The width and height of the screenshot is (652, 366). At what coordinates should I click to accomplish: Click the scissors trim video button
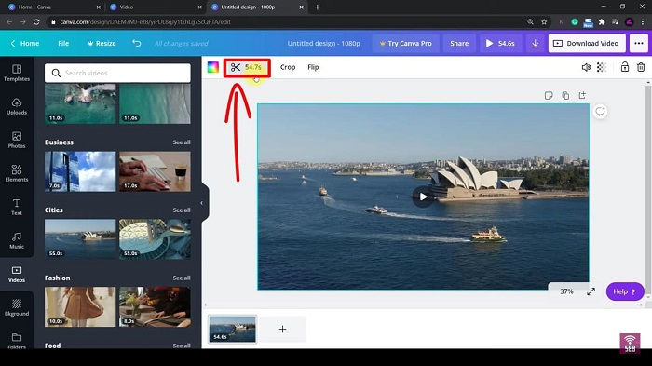click(247, 67)
